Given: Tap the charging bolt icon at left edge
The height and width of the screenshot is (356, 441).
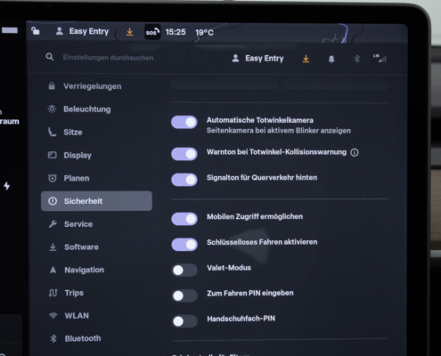Looking at the screenshot, I should pyautogui.click(x=7, y=186).
